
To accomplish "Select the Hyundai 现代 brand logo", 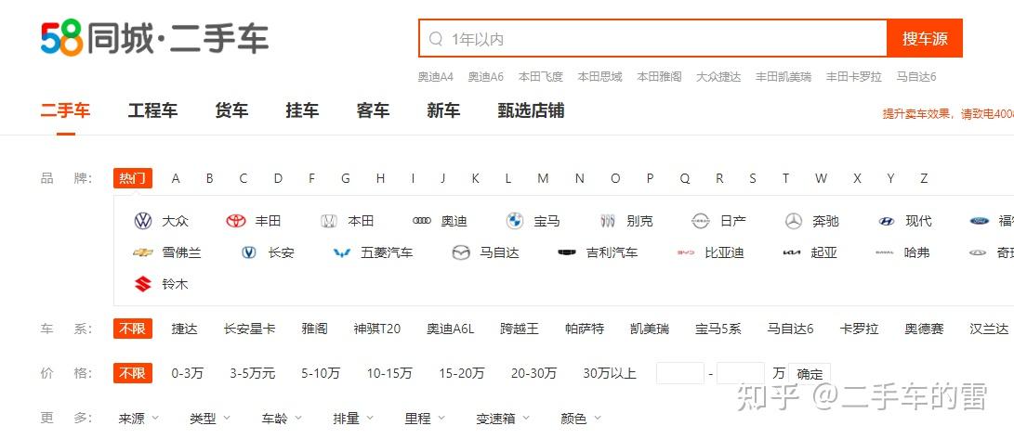I will click(x=887, y=222).
